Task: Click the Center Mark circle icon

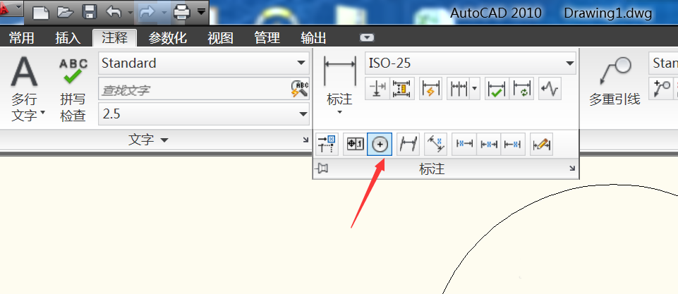Action: (x=380, y=145)
